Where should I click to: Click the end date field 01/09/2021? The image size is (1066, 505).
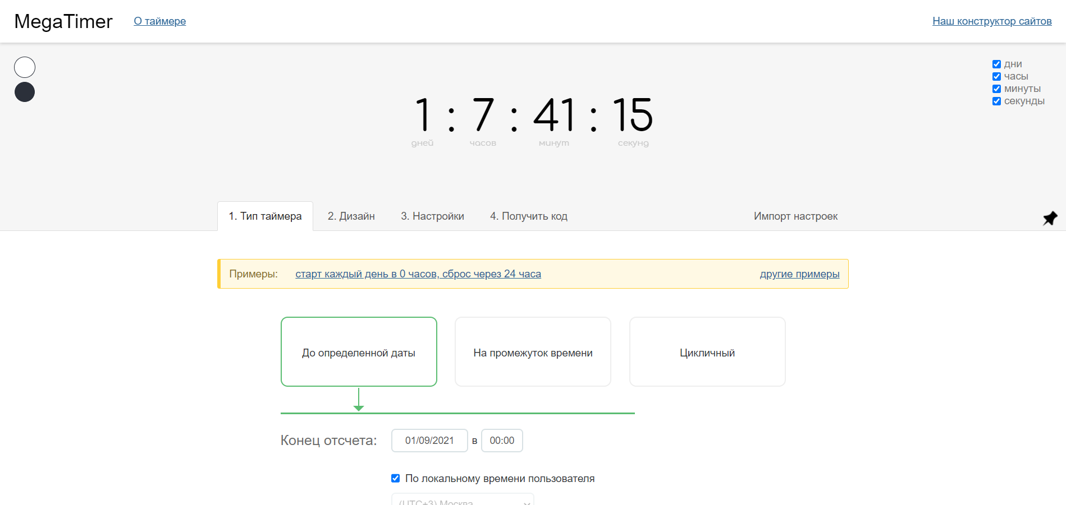[x=429, y=441]
